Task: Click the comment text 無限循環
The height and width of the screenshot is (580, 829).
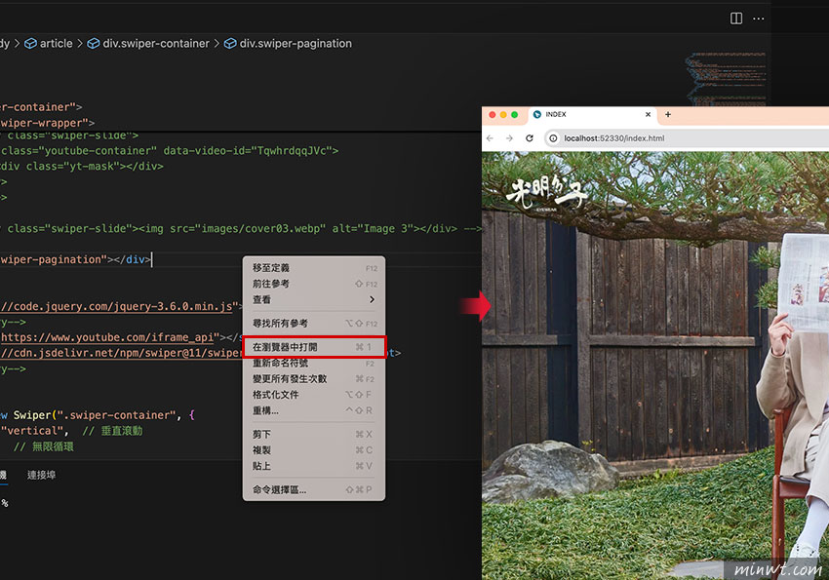Action: pos(53,446)
